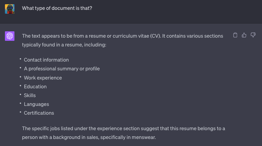Click the bullet dot beside 'Skills'

click(21, 95)
